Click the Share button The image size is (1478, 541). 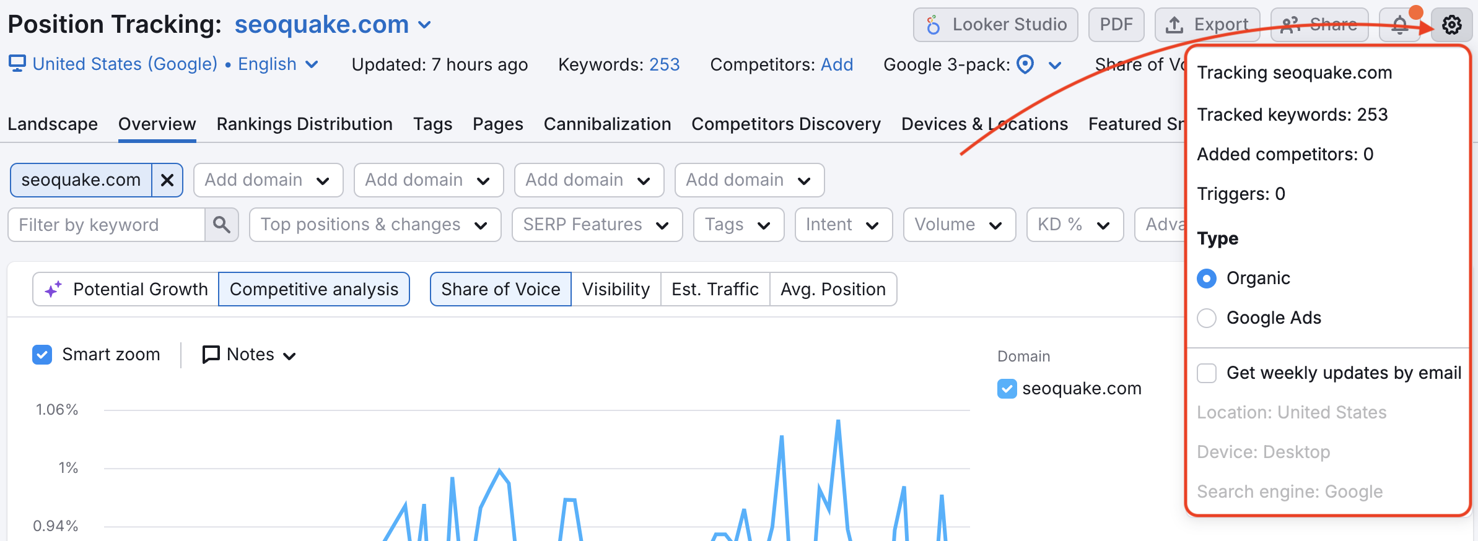(x=1319, y=25)
